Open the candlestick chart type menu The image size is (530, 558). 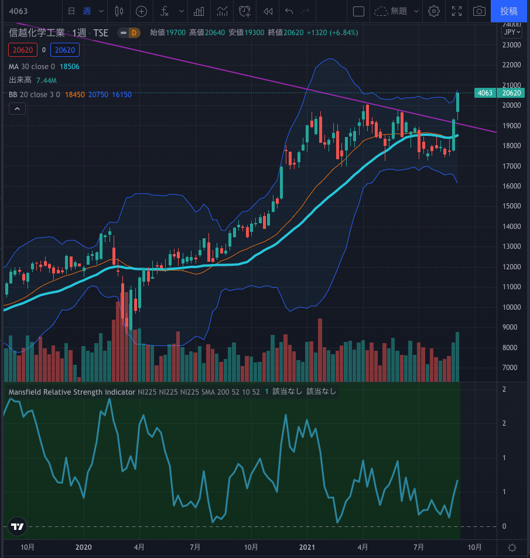[x=119, y=11]
